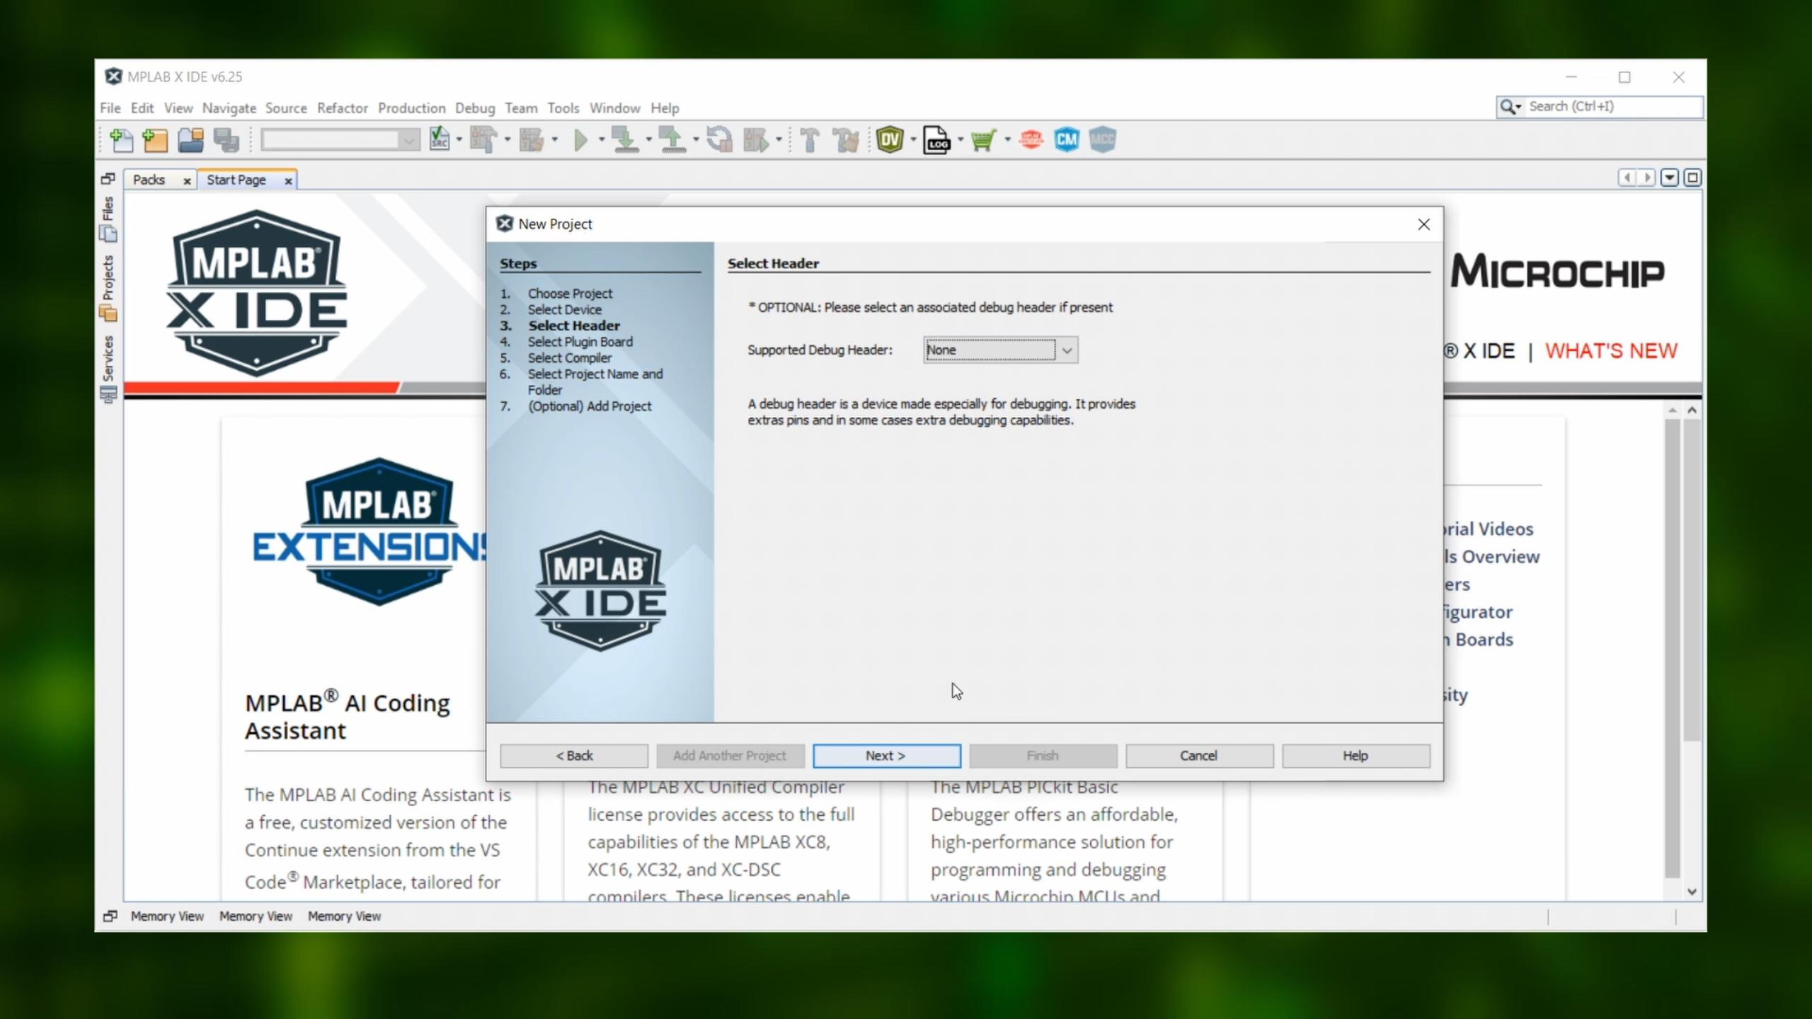Click the < Back button
The width and height of the screenshot is (1812, 1019).
pyautogui.click(x=574, y=756)
